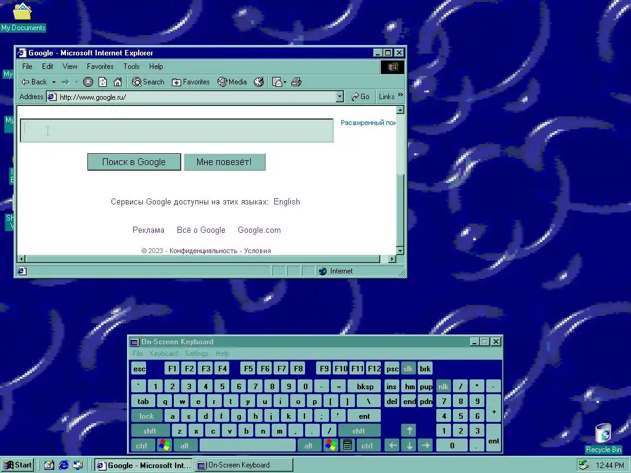Click the bksp key on On-Screen Keyboard

tap(365, 387)
